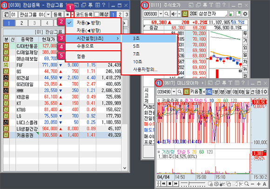Click the stop rotation square button in watchlist toolbar

coord(68,14)
